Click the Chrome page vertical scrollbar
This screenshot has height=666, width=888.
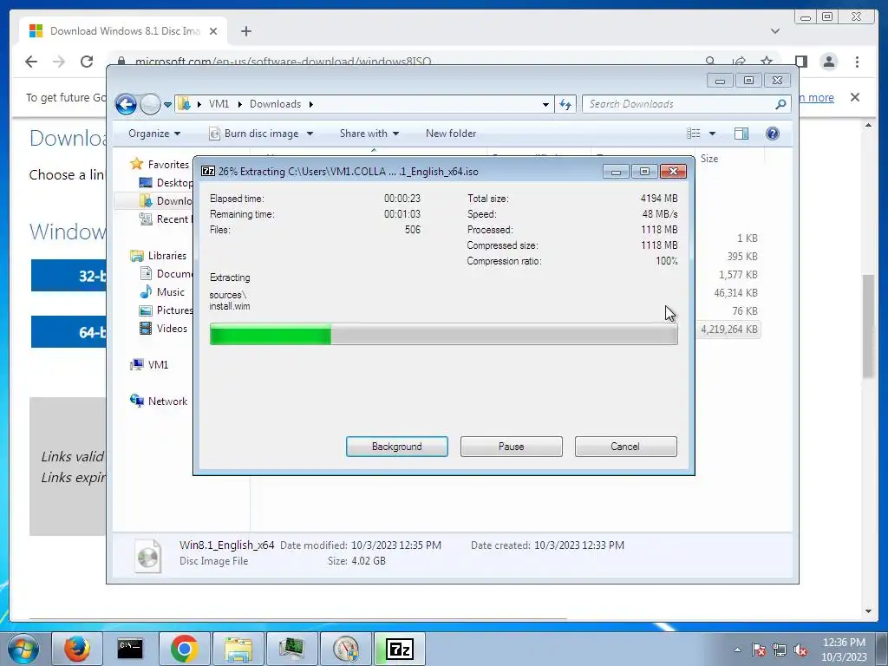click(869, 326)
